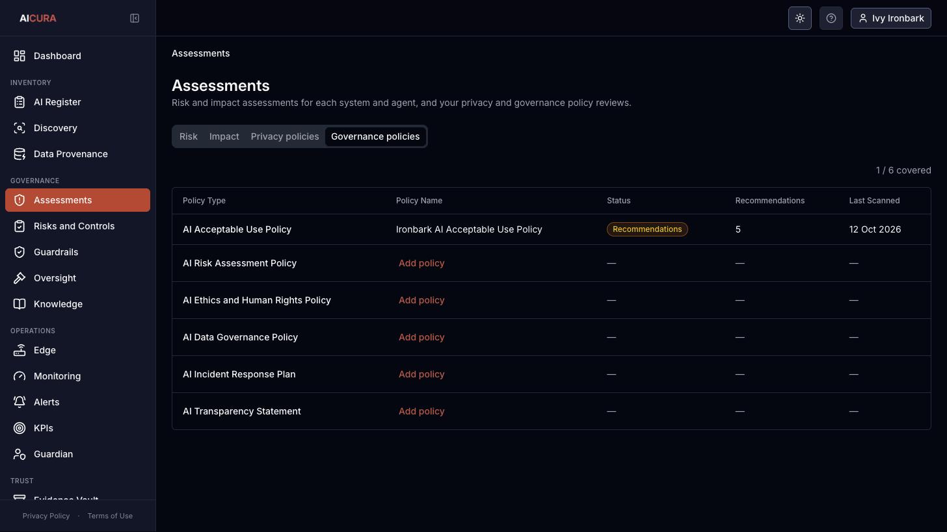The width and height of the screenshot is (947, 532).
Task: Click the Dashboard grid icon
Action: point(20,56)
